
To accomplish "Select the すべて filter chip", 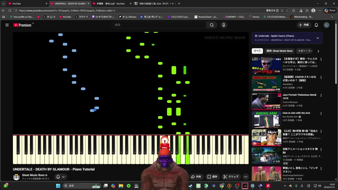I will click(257, 51).
